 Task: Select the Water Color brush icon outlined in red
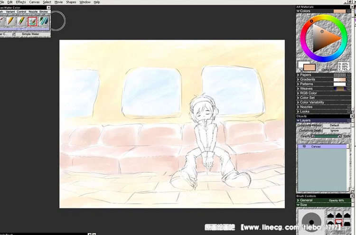(32, 21)
